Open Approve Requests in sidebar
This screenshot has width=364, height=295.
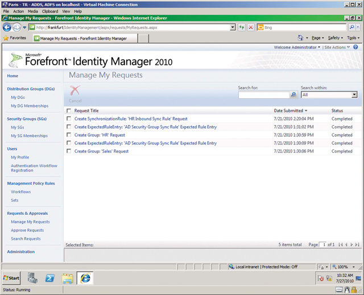[x=27, y=230]
